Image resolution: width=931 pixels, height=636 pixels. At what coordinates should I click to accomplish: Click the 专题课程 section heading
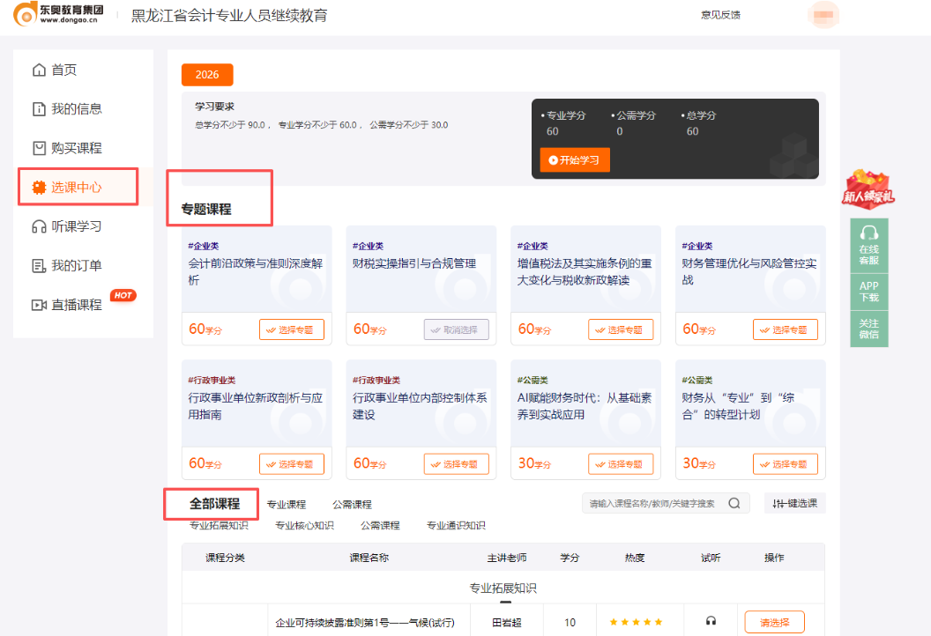point(206,210)
